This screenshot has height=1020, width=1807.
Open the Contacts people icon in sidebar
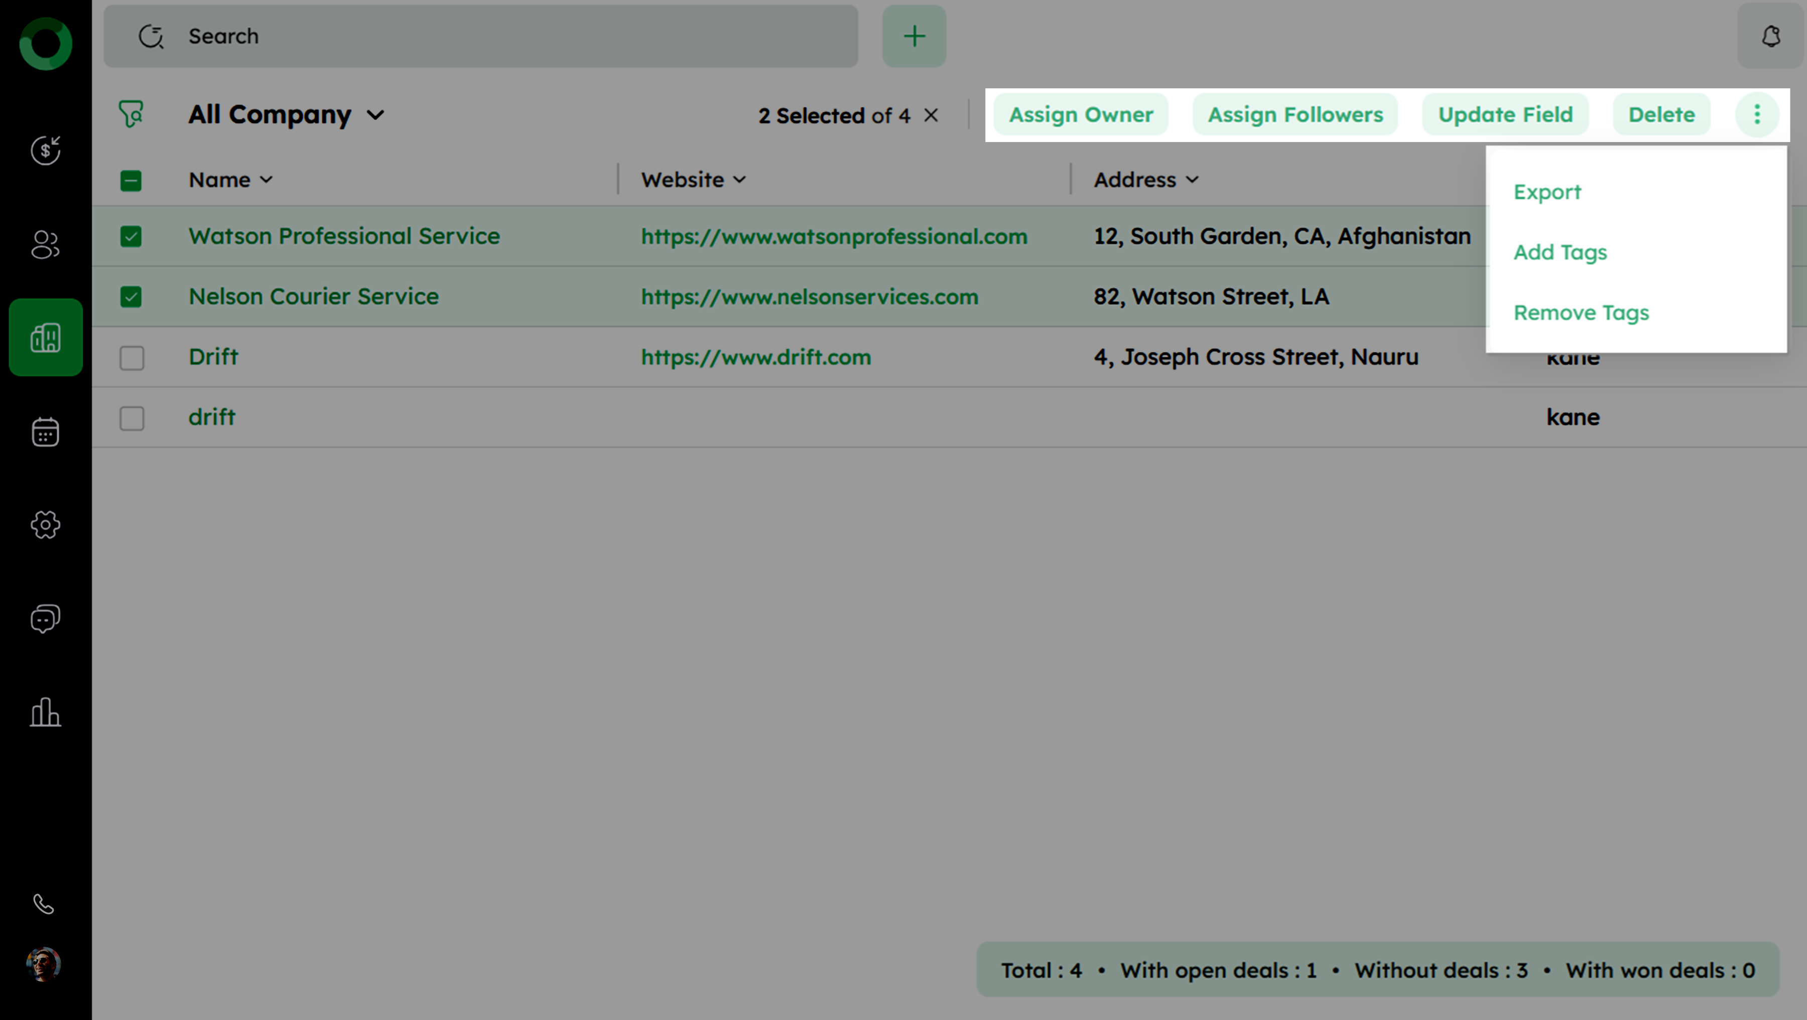pos(46,244)
